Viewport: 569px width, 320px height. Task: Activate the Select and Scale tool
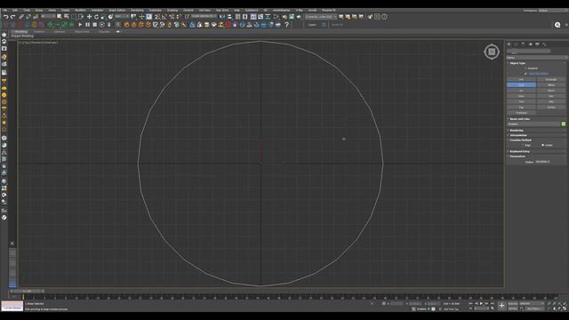tap(103, 16)
